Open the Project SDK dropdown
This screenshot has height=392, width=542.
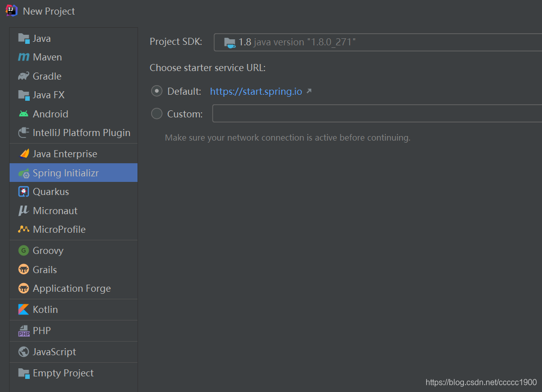pos(378,42)
